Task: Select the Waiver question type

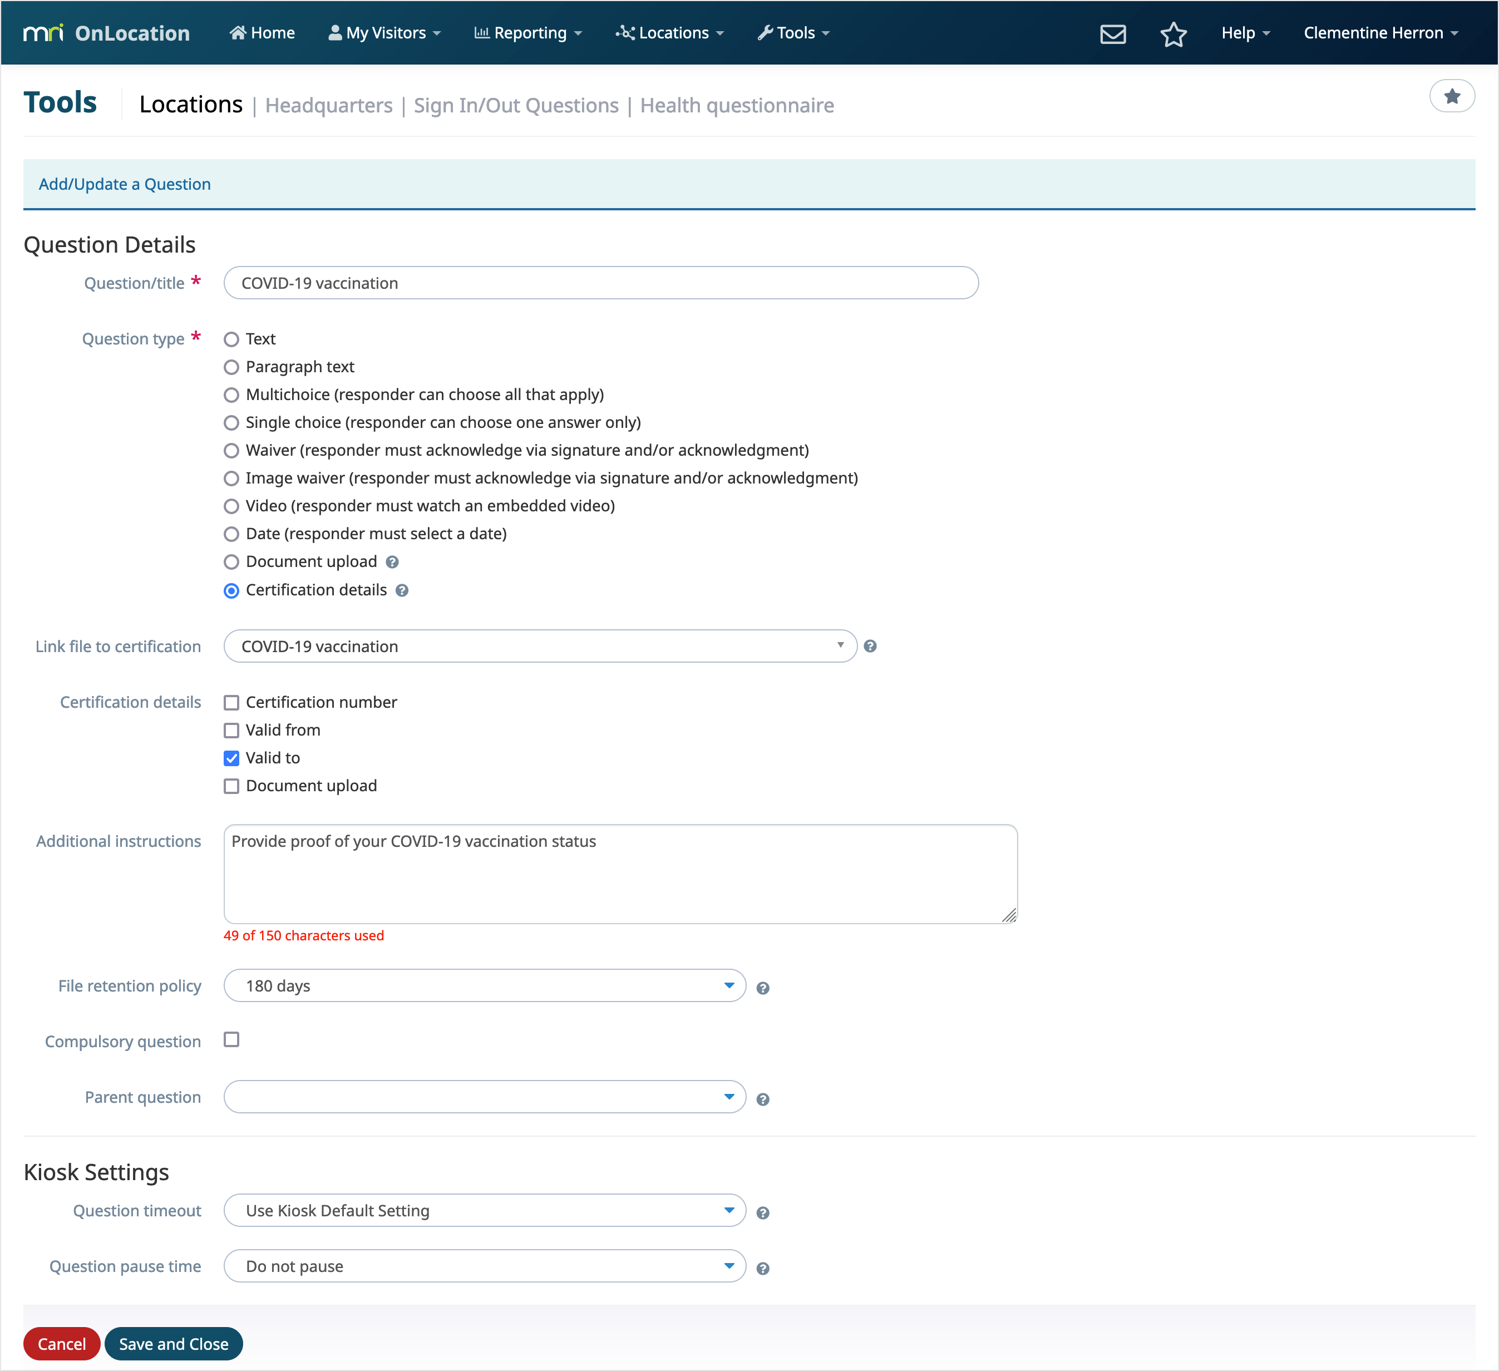Action: [x=231, y=451]
